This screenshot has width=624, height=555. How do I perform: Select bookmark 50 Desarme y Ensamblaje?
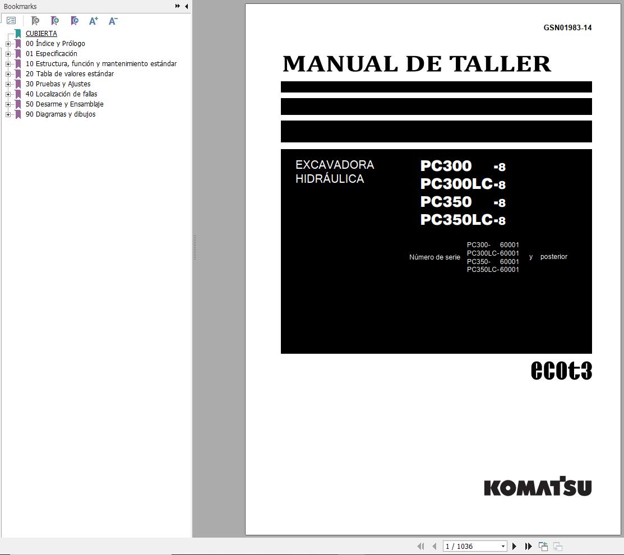tap(64, 104)
